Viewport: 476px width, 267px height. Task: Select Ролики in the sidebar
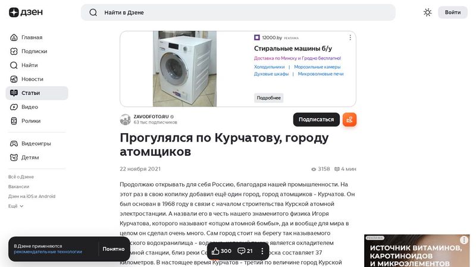click(31, 121)
